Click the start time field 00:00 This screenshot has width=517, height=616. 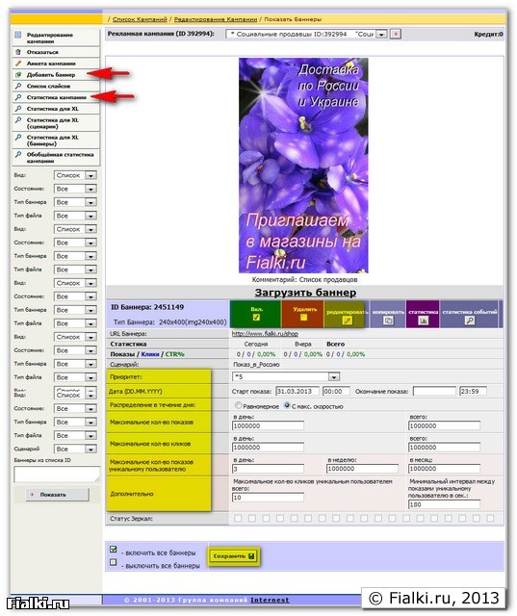point(336,392)
